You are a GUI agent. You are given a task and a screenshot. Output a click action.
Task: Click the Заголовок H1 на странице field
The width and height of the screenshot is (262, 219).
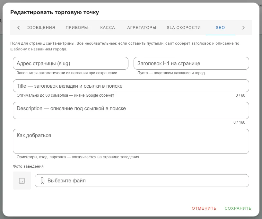(191, 63)
